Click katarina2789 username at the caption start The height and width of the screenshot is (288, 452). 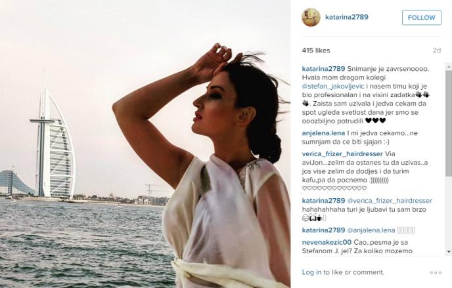323,69
